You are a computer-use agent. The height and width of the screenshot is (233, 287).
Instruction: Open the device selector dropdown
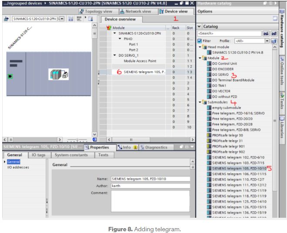coord(62,19)
